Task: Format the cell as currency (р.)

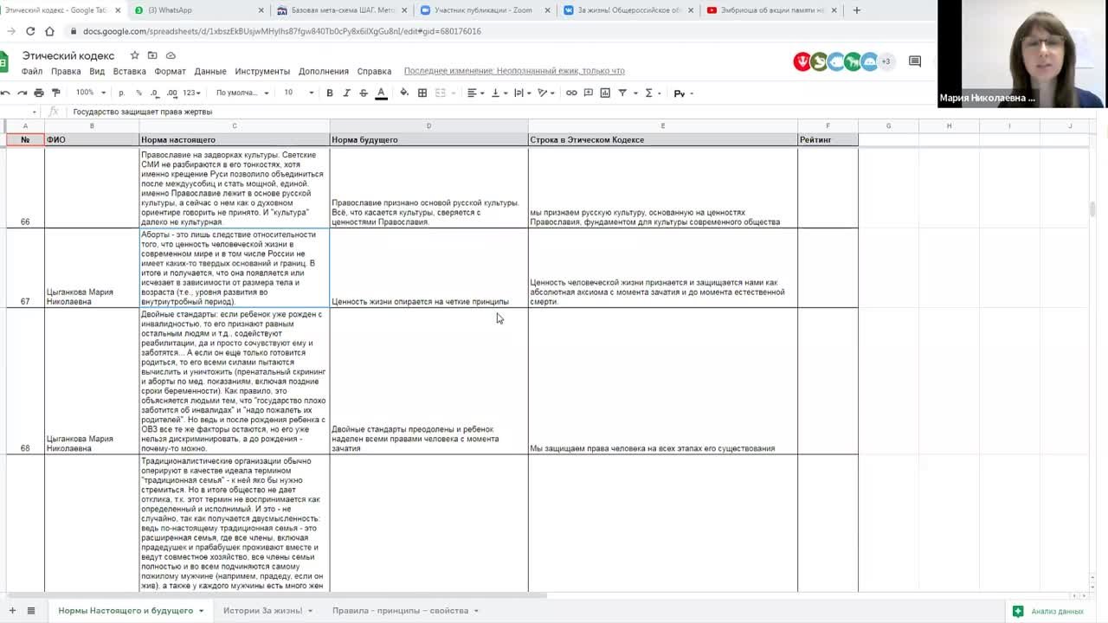Action: 121,93
